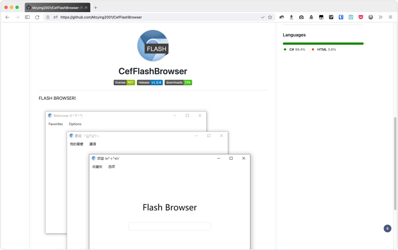Click the round badge showing 6
Viewport: 398px width, 250px height.
(387, 228)
